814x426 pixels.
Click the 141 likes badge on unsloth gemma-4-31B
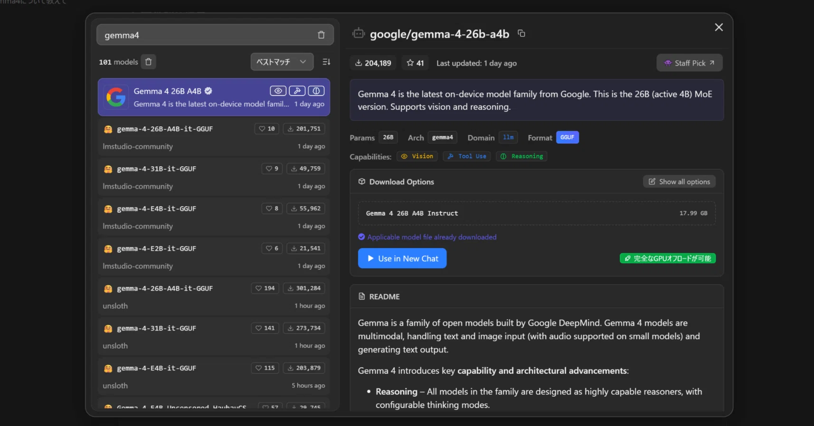[265, 328]
